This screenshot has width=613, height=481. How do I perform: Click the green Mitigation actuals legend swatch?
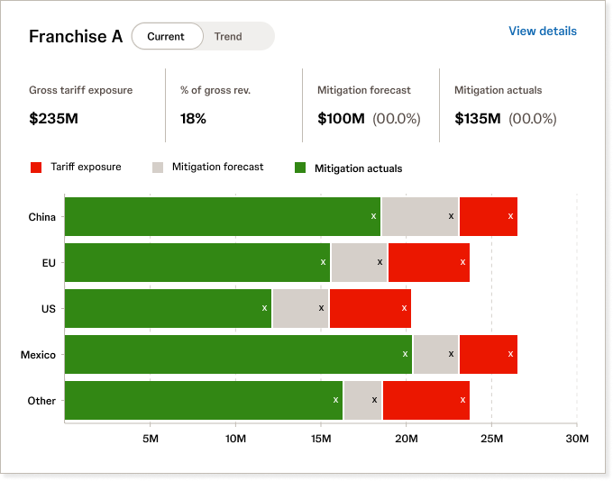[x=300, y=168]
